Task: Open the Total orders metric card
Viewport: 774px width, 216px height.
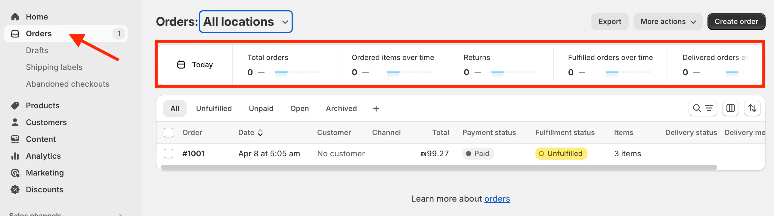Action: (x=284, y=64)
